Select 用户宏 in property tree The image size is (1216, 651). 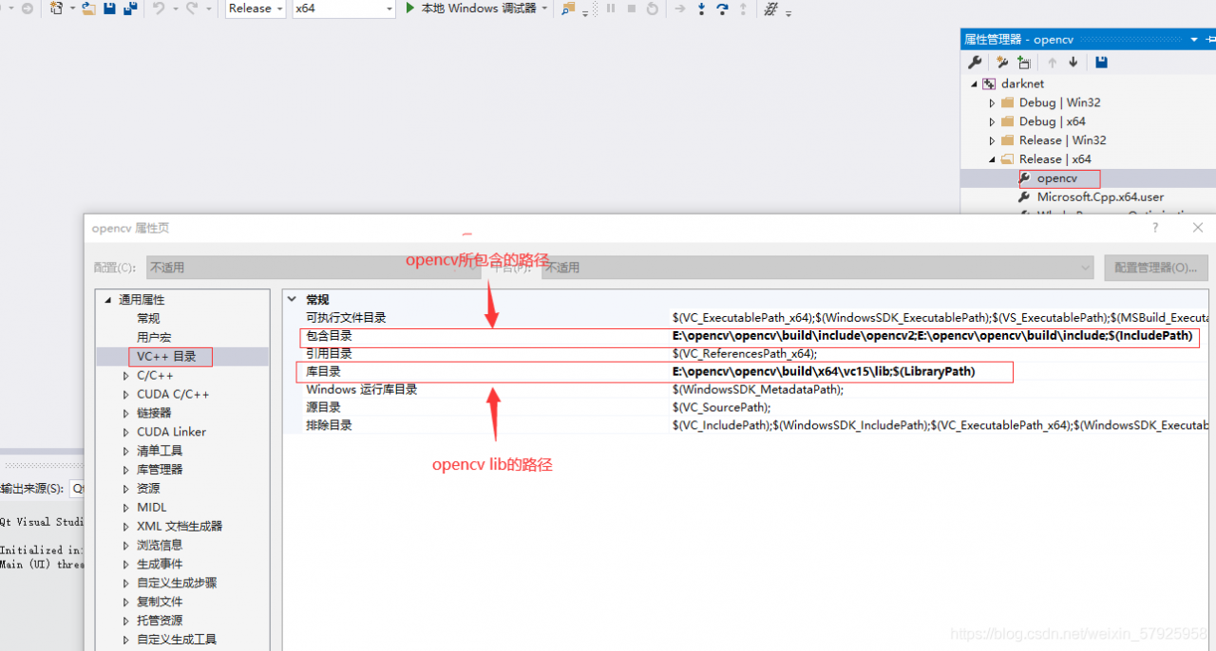[154, 337]
